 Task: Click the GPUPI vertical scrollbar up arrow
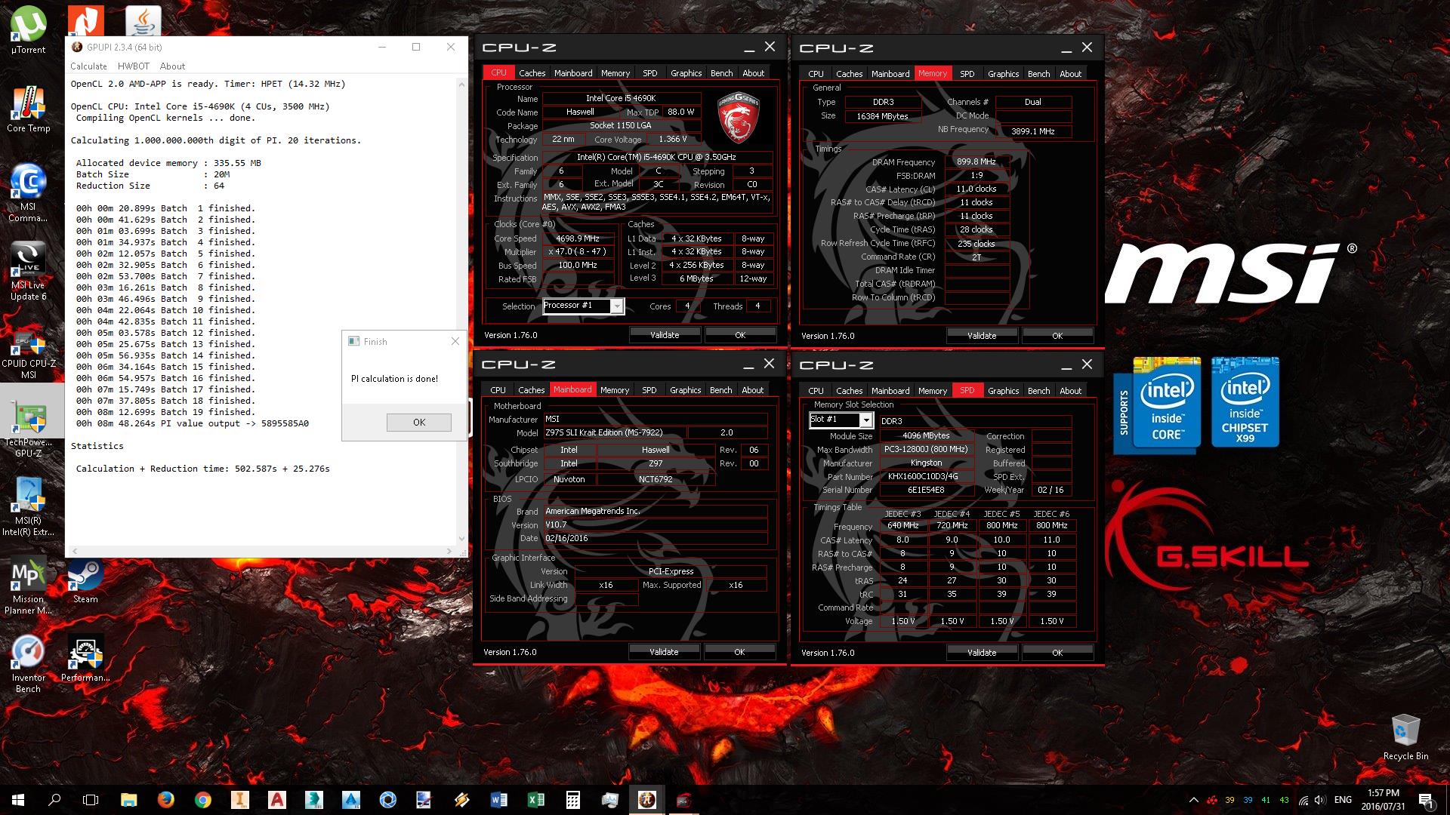(461, 85)
